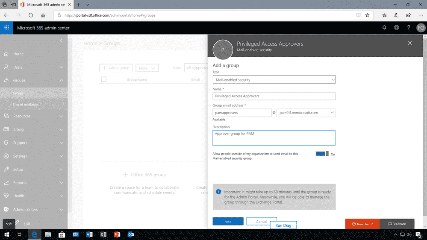Viewport: 427px width, 240px height.
Task: Click the Support headset icon in sidebar
Action: pyautogui.click(x=6, y=143)
